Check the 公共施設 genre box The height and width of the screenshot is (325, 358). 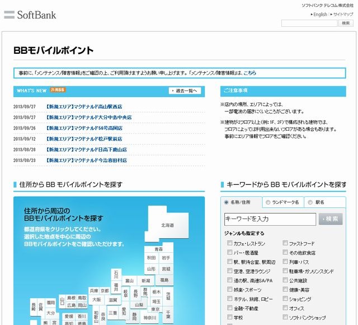285,280
